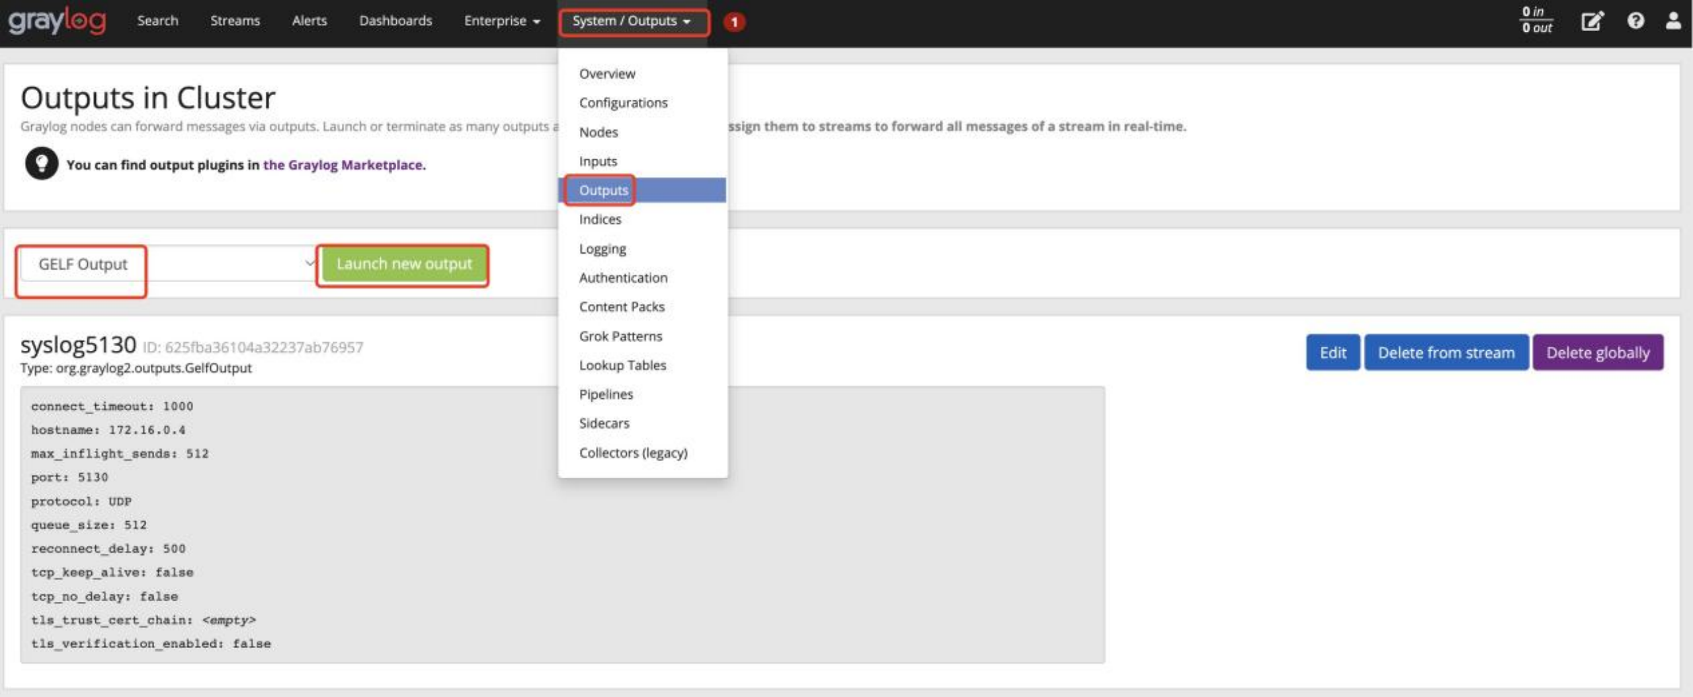Click Launch new output button
1693x697 pixels.
coord(404,264)
